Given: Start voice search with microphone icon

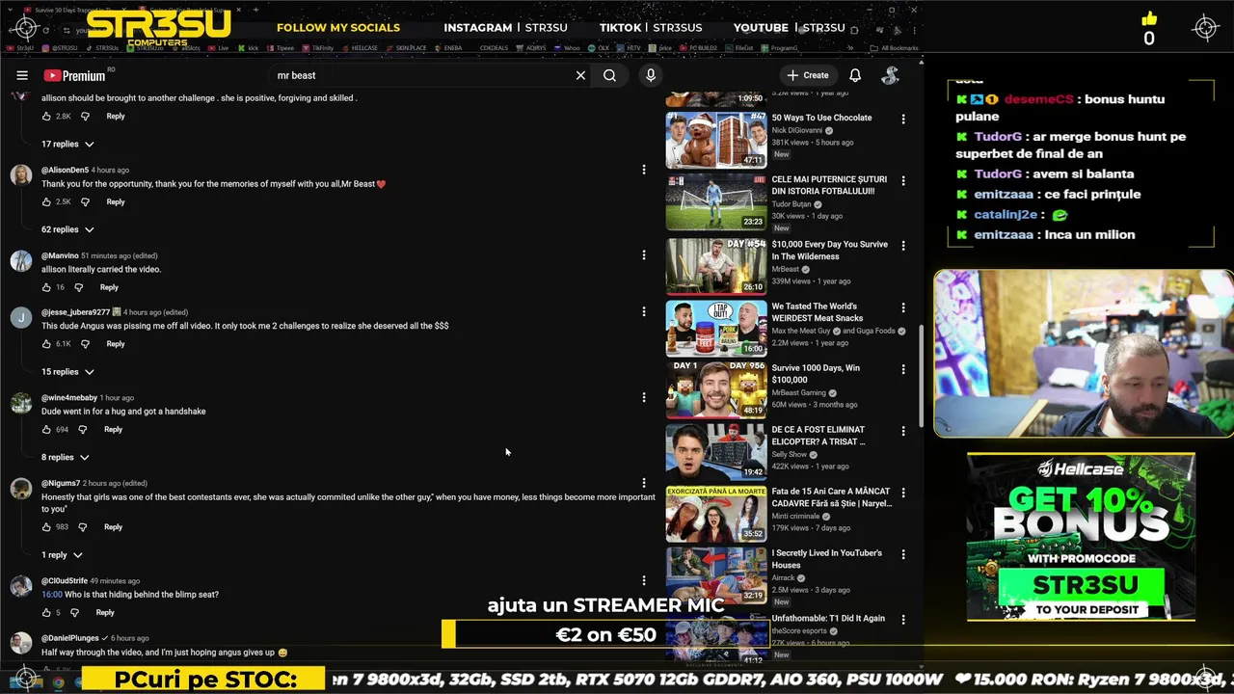Looking at the screenshot, I should tap(651, 75).
